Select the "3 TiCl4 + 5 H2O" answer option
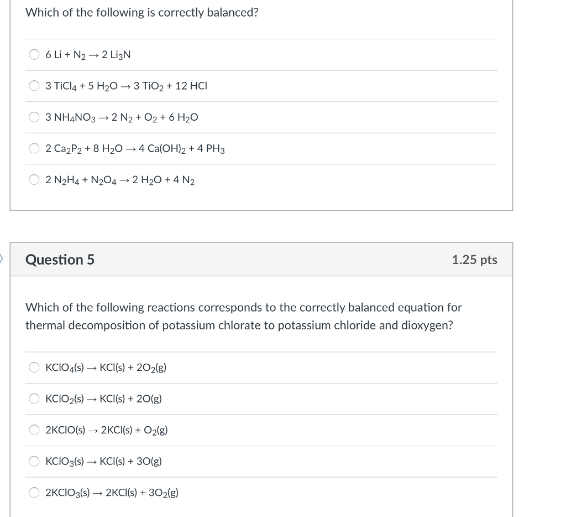This screenshot has height=517, width=566. pyautogui.click(x=34, y=85)
